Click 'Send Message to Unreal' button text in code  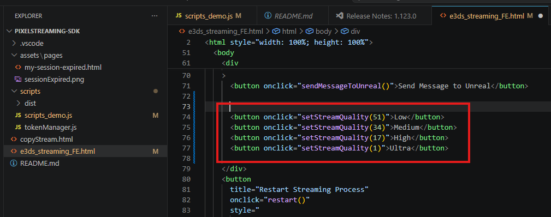tap(444, 86)
